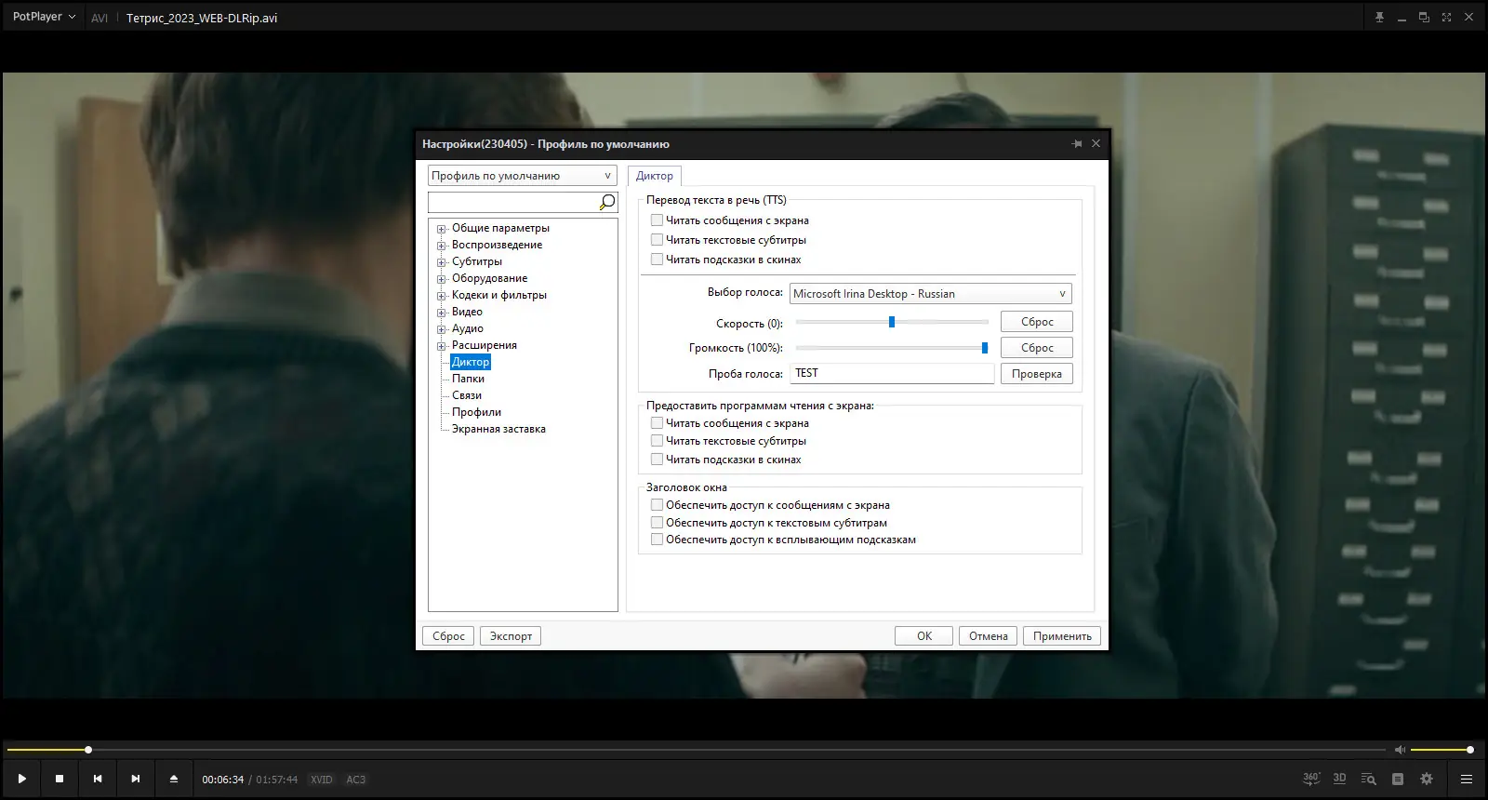Toggle 360 degree video mode icon

[x=1311, y=779]
